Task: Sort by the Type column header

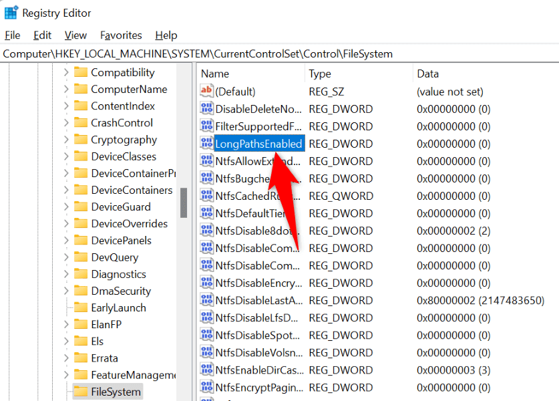Action: tap(359, 74)
